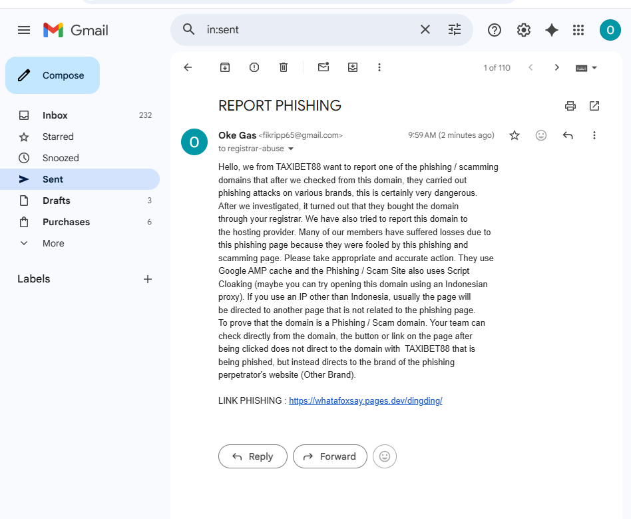Image resolution: width=631 pixels, height=519 pixels.
Task: Add emoji reaction beside the timestamp
Action: pos(541,135)
